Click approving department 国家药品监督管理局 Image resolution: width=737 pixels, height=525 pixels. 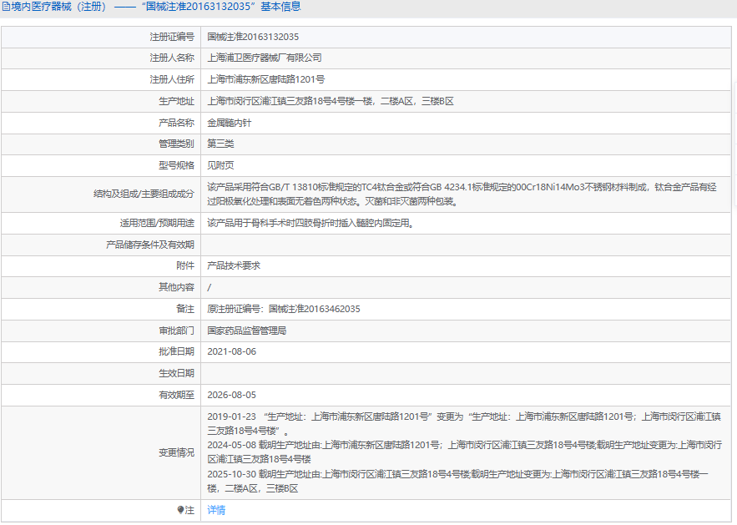coord(247,331)
